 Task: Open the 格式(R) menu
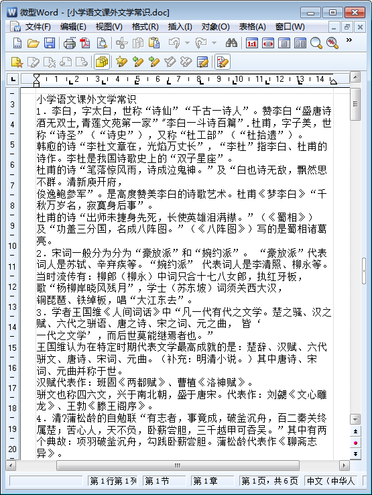(145, 27)
